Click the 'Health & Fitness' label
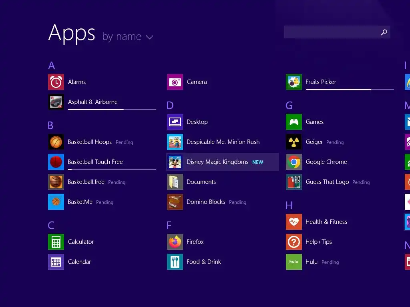The width and height of the screenshot is (410, 307). 326,222
